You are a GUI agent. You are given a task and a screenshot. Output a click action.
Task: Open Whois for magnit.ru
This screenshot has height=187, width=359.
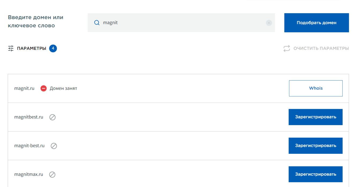[x=316, y=88]
